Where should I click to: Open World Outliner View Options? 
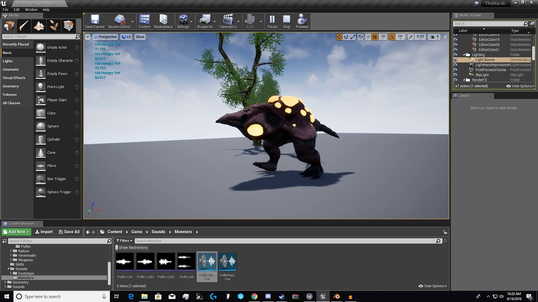point(520,86)
